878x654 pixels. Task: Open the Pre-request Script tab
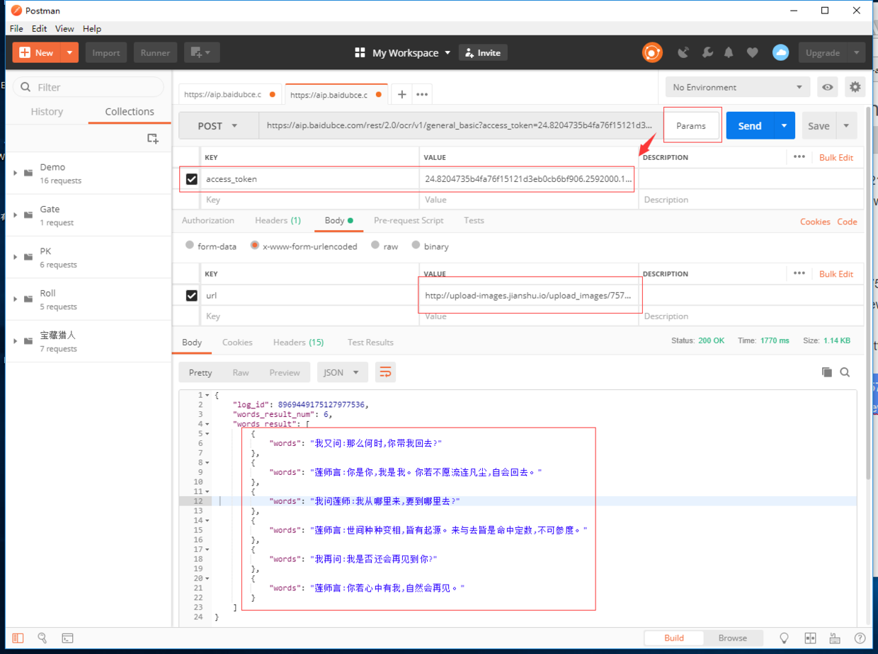point(409,220)
